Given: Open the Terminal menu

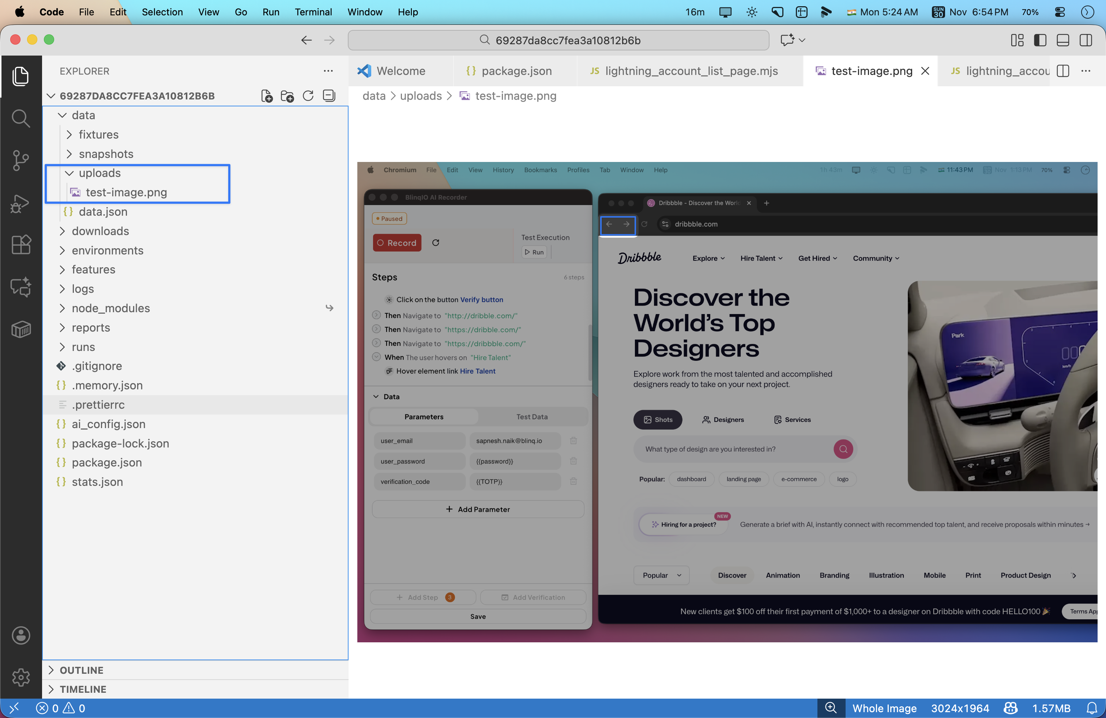Looking at the screenshot, I should [x=313, y=12].
